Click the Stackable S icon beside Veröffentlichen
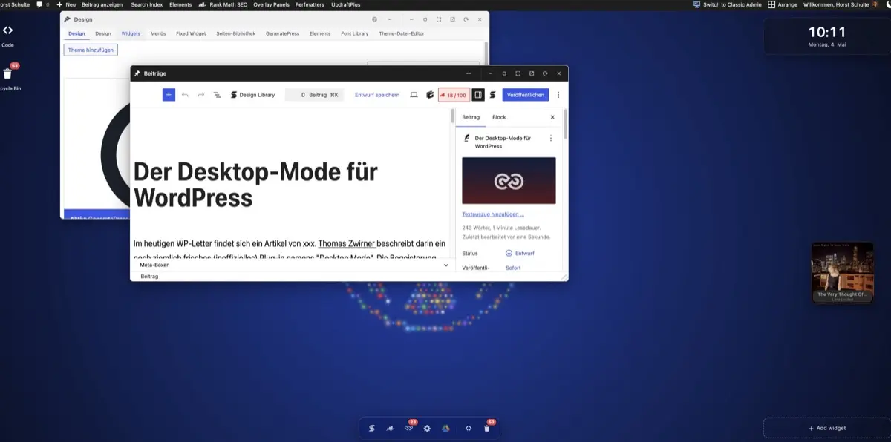This screenshot has height=442, width=891. [x=493, y=95]
